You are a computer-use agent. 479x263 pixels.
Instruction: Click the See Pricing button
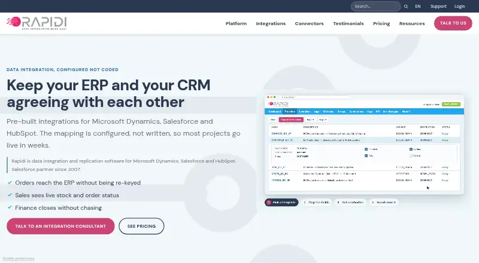[141, 226]
